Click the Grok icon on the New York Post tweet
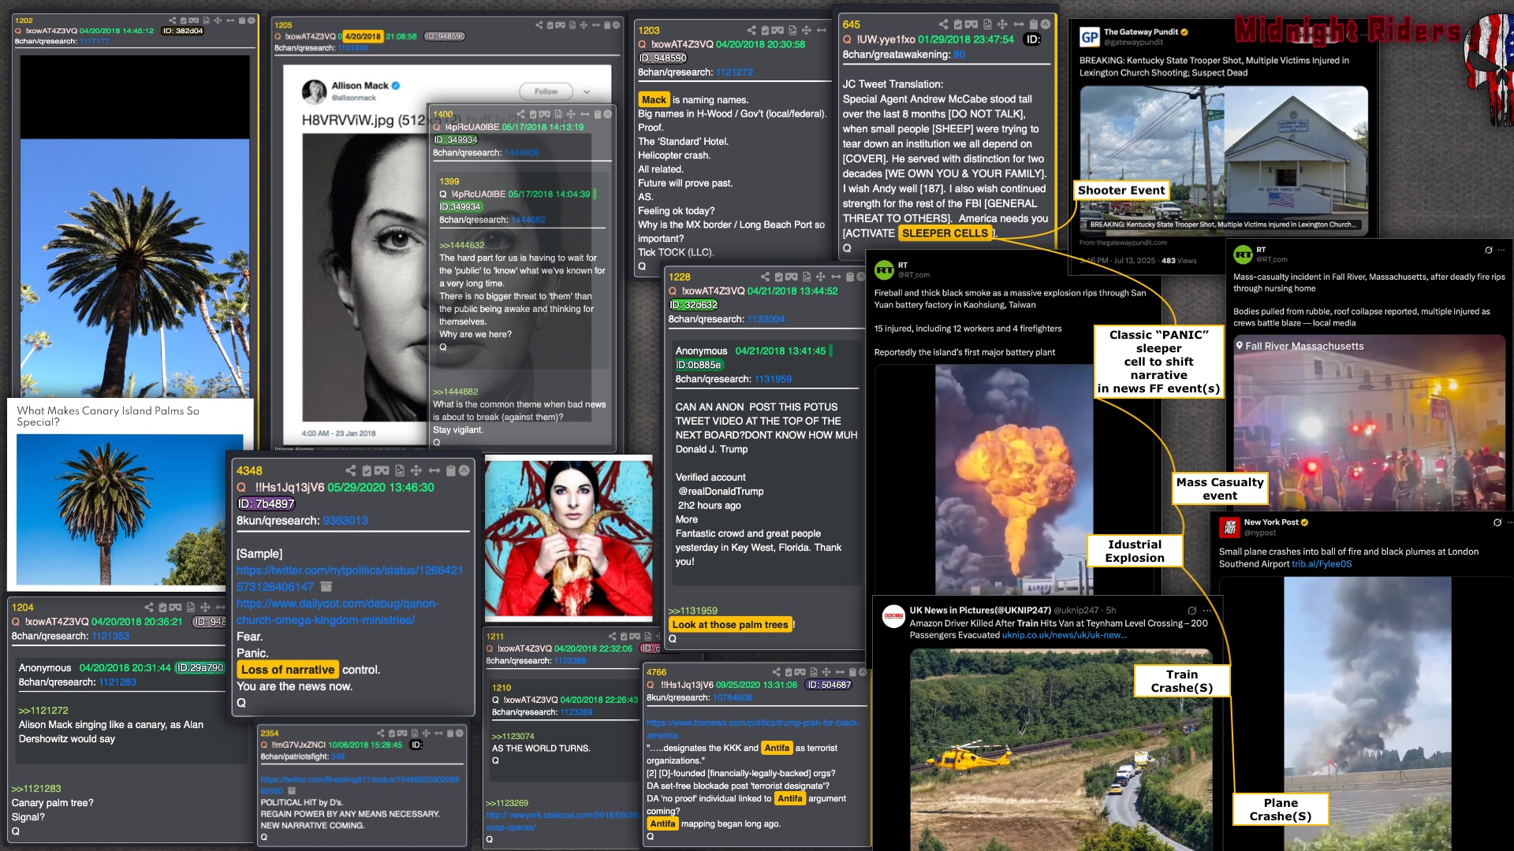The height and width of the screenshot is (851, 1514). tap(1497, 522)
